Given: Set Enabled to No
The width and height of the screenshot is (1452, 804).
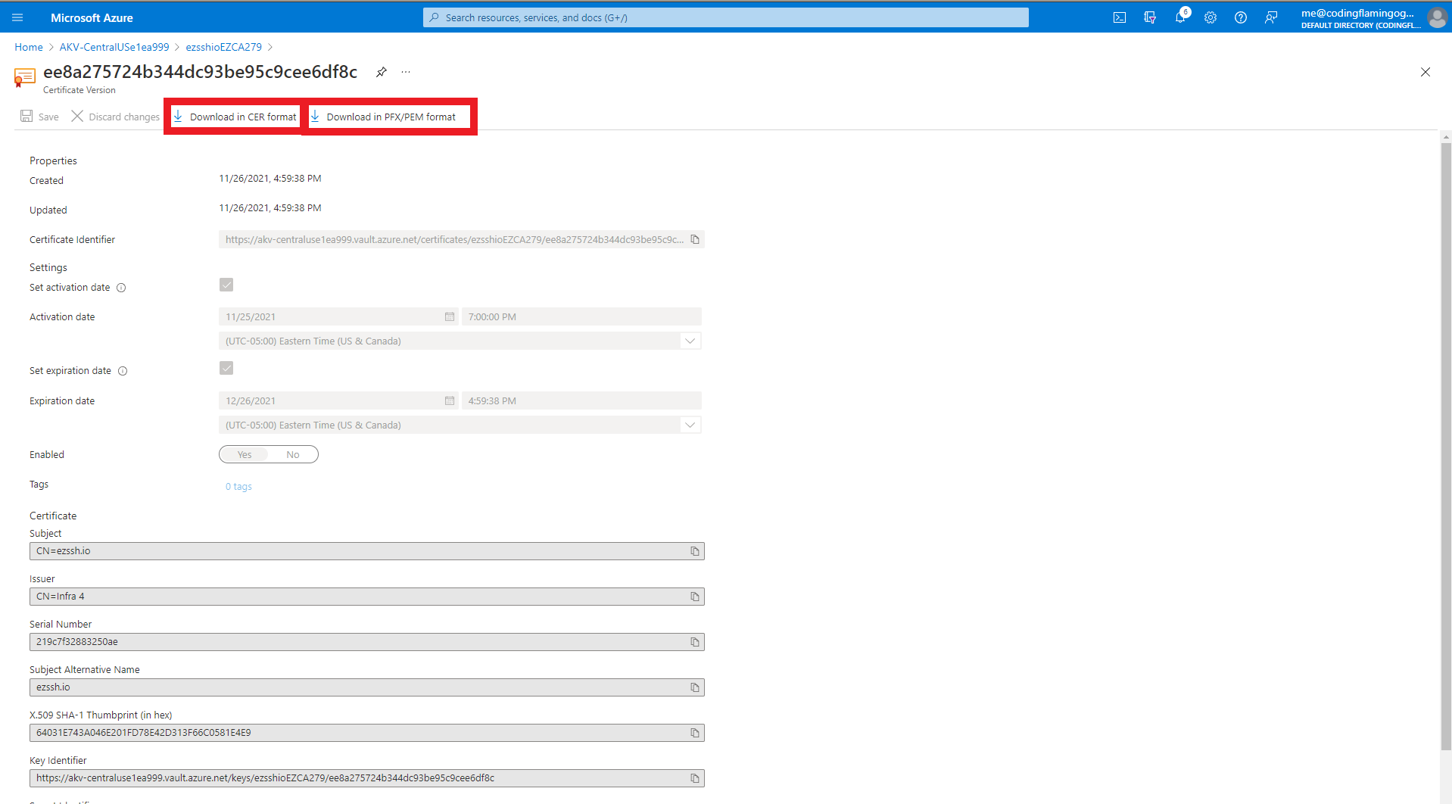Looking at the screenshot, I should pyautogui.click(x=293, y=454).
